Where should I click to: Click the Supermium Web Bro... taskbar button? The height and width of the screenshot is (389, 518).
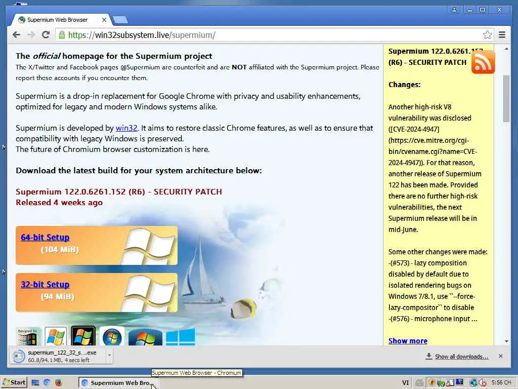[x=117, y=383]
